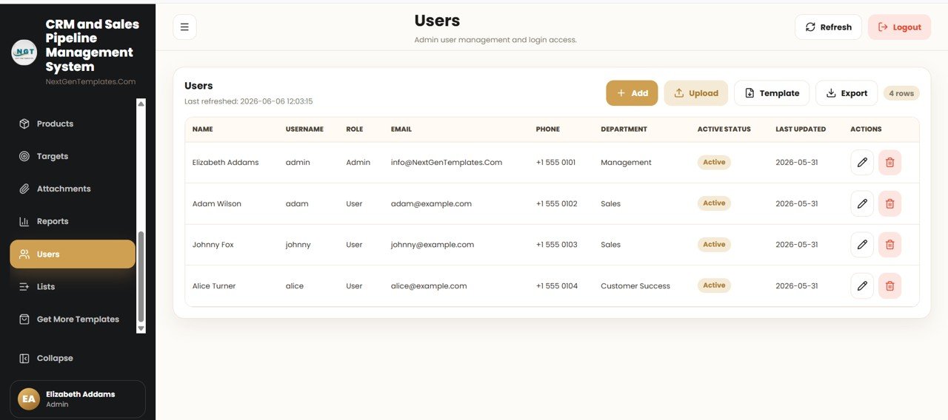Click the Users people icon
948x420 pixels.
[x=24, y=254]
